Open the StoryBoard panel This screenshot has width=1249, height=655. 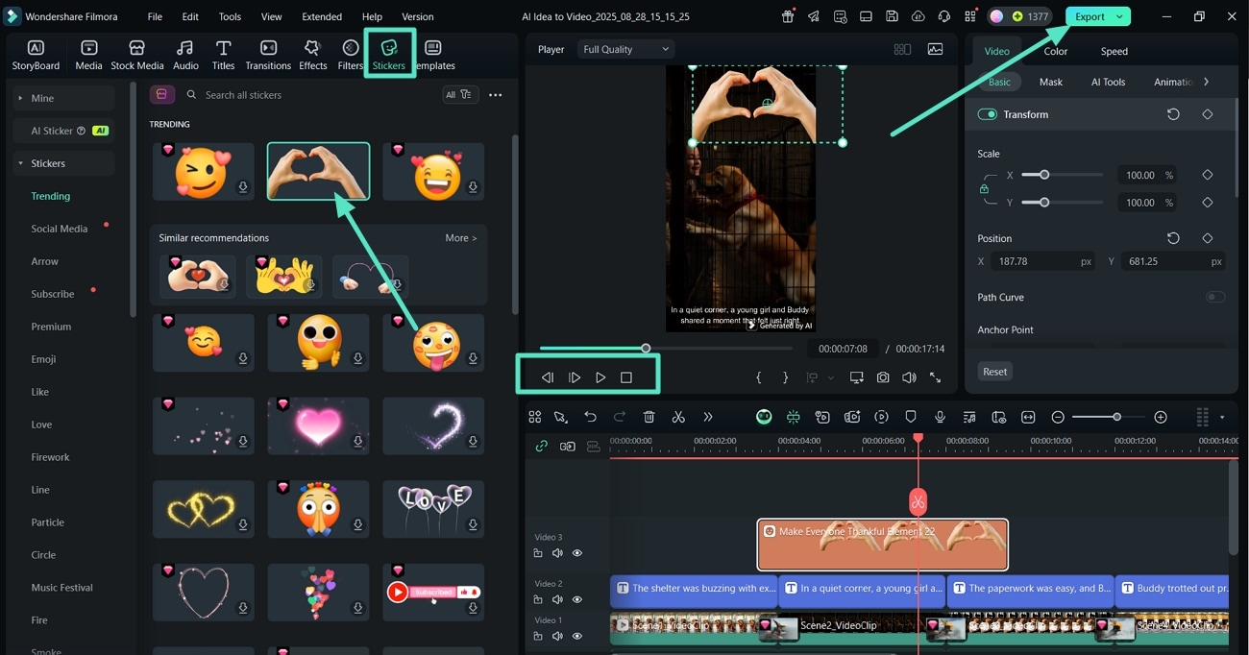click(36, 55)
